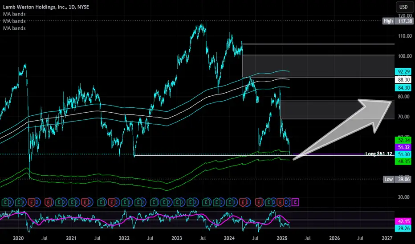Click the 2022 time axis label
Viewport: 415px width, 244px height.
tap(124, 238)
